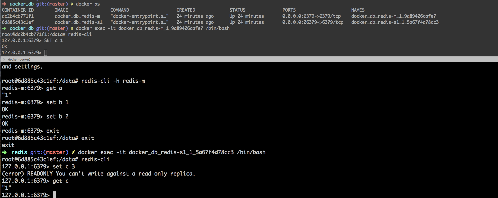Viewport: 498px width, 198px height.
Task: Click the CONTAINER ID column header
Action: click(x=18, y=10)
